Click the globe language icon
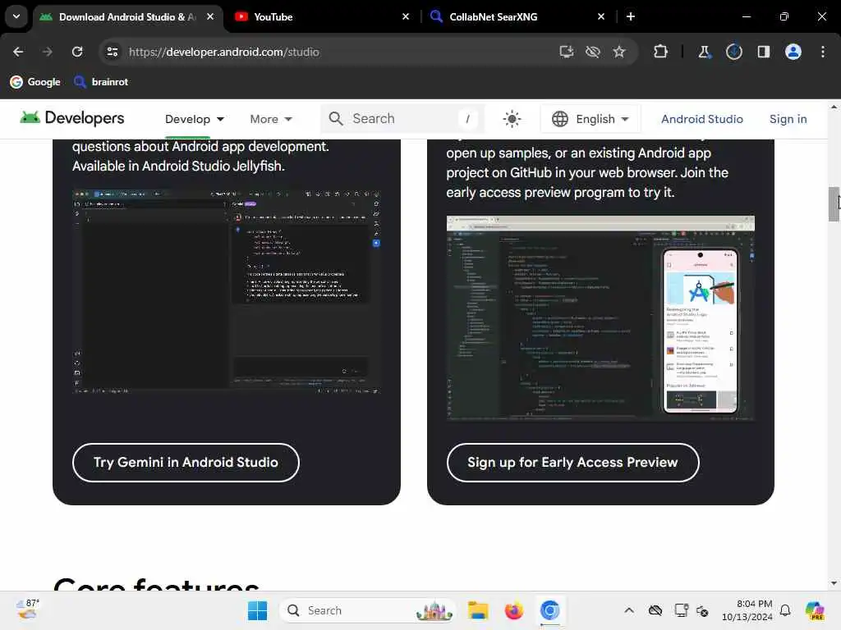 (560, 119)
